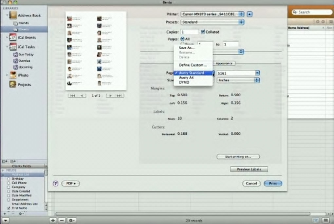Jump to last page of label preview
The width and height of the screenshot is (334, 224).
click(x=120, y=96)
